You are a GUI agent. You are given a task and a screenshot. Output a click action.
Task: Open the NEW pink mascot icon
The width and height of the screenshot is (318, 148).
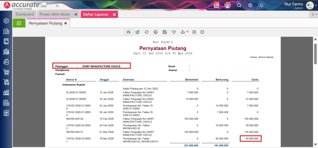tap(228, 5)
